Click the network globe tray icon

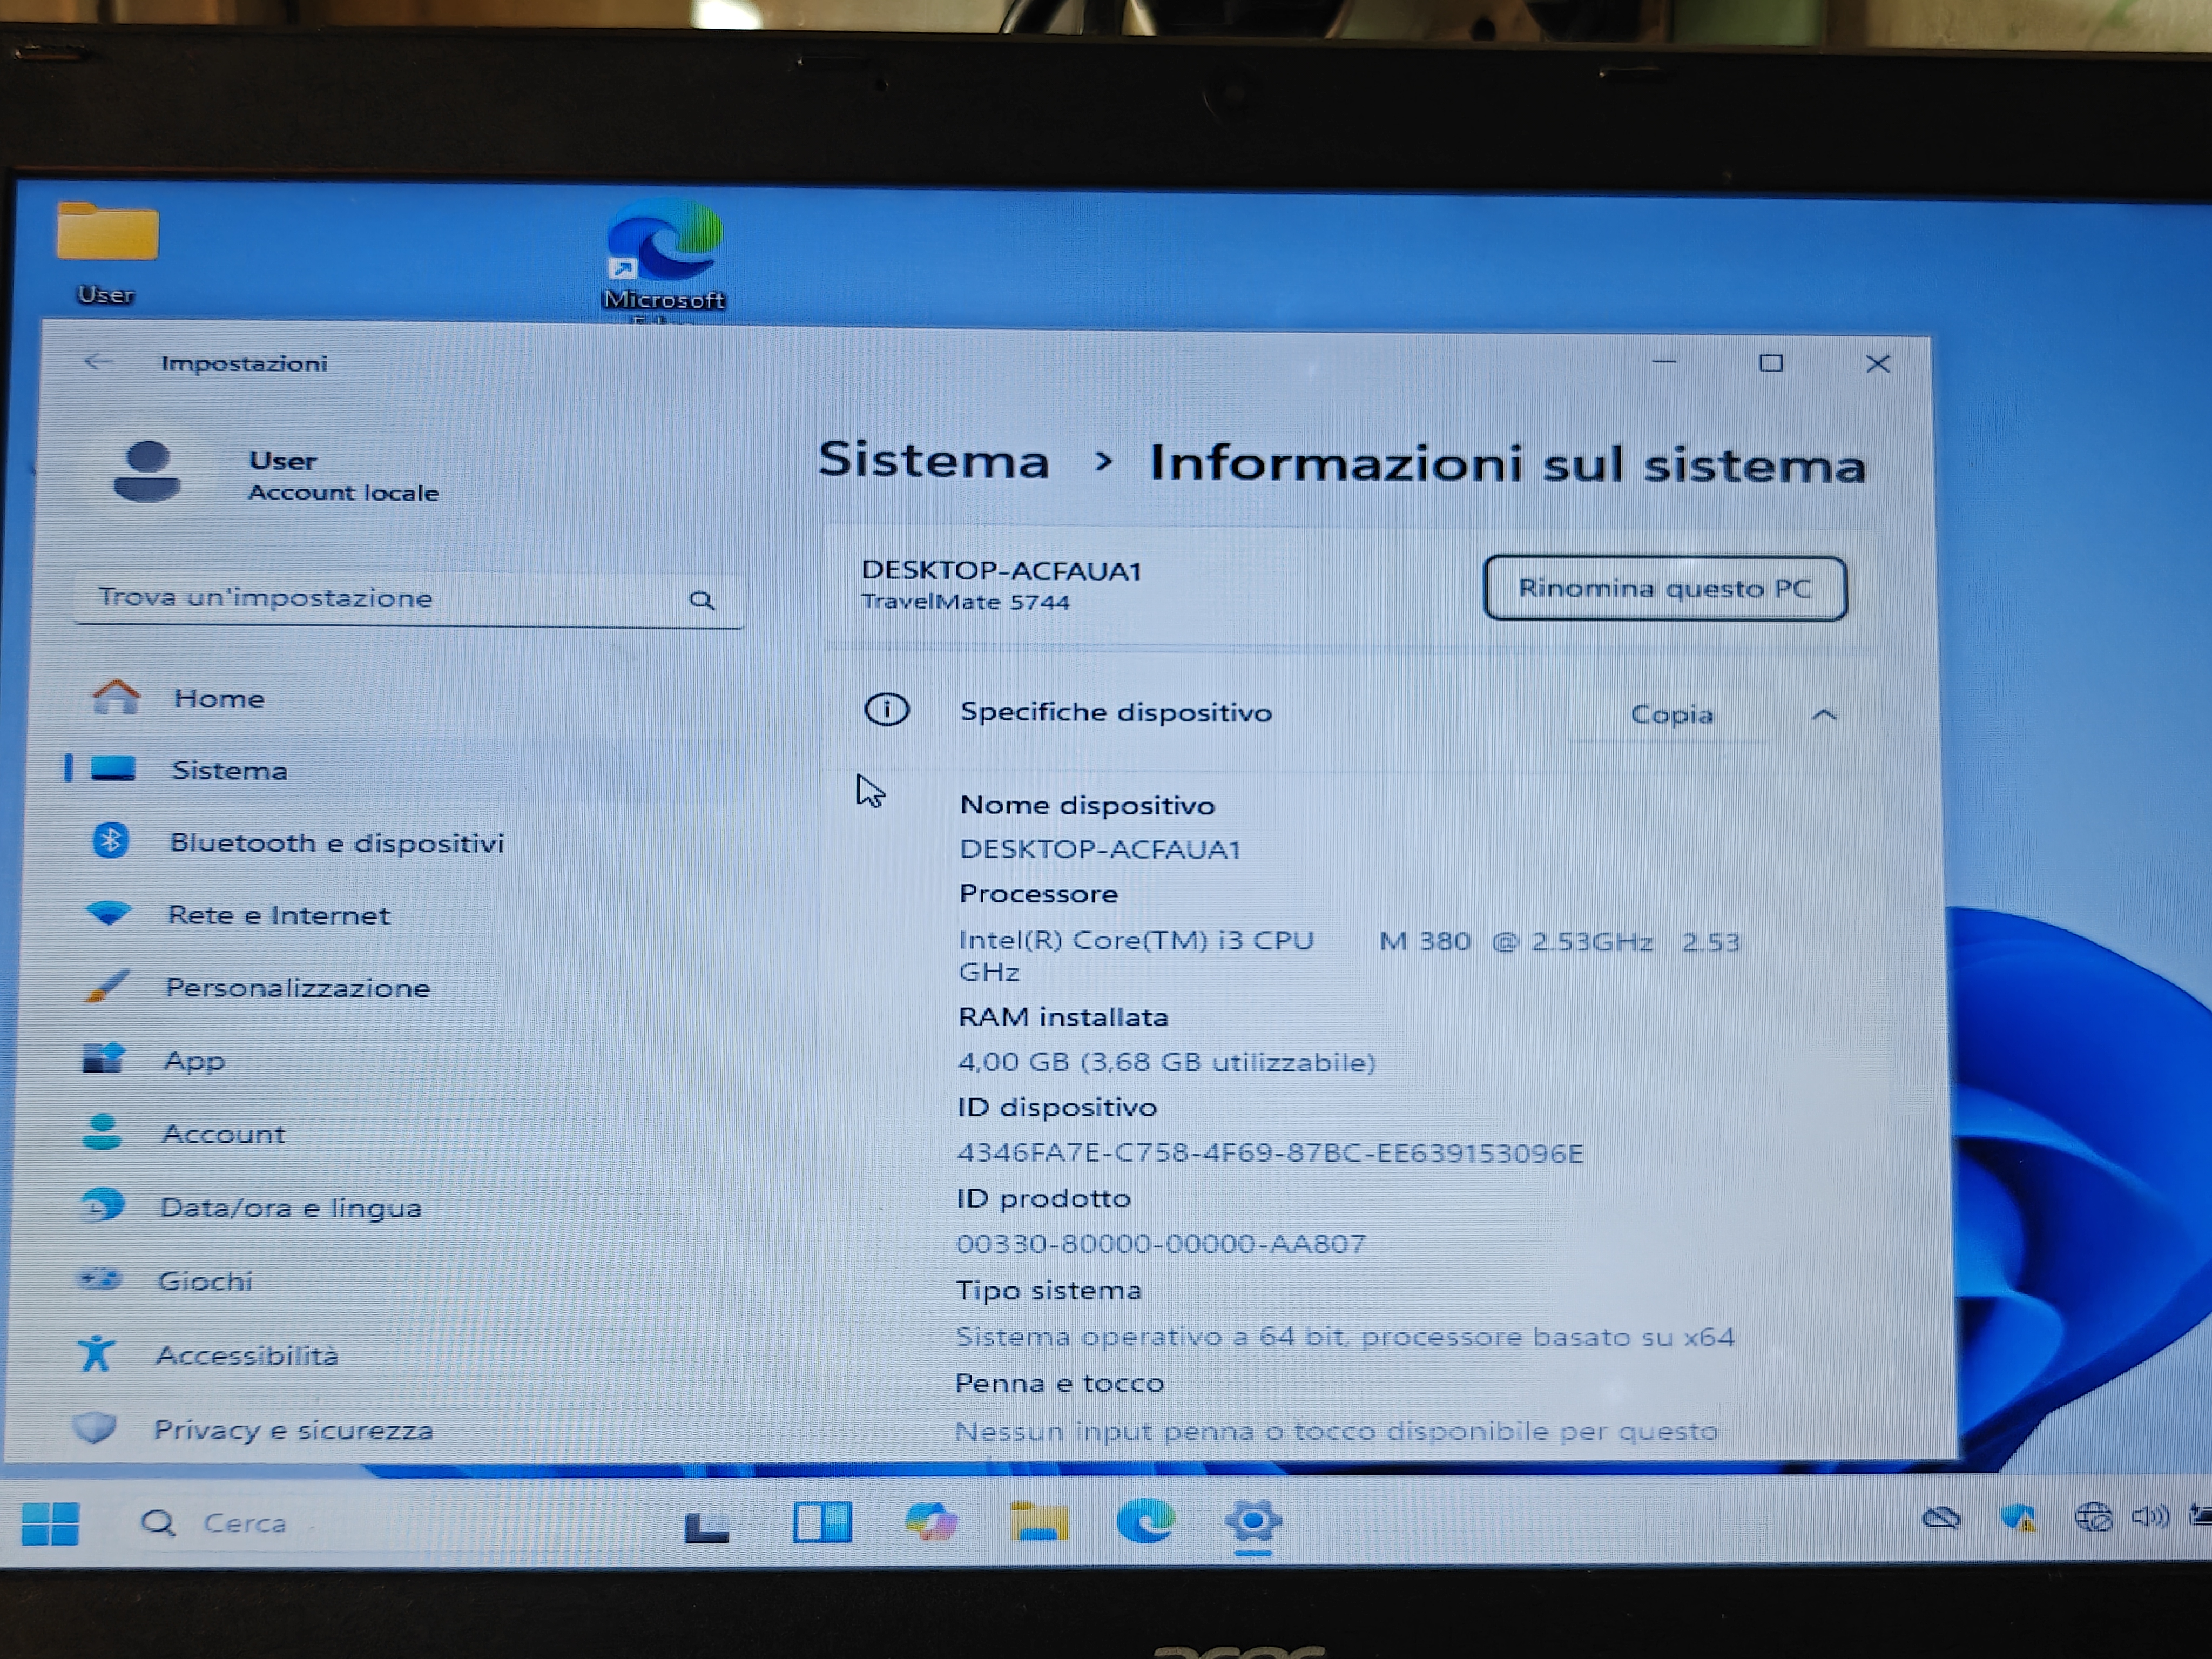tap(2093, 1518)
